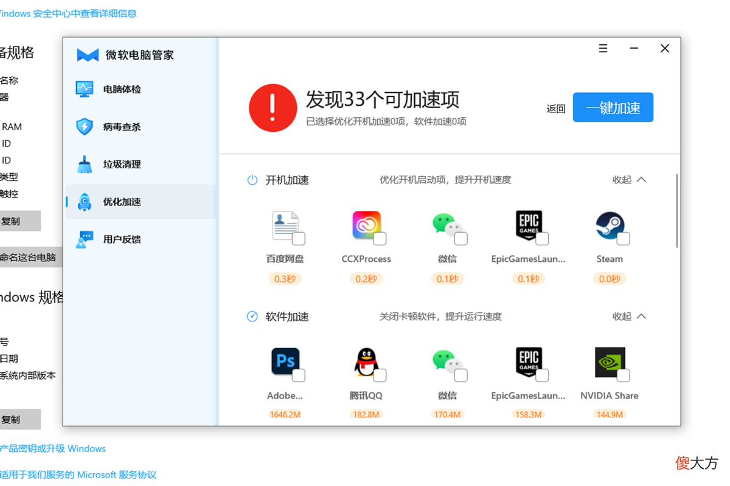Click the NVIDIA Share name label
This screenshot has width=730, height=486.
[x=610, y=395]
